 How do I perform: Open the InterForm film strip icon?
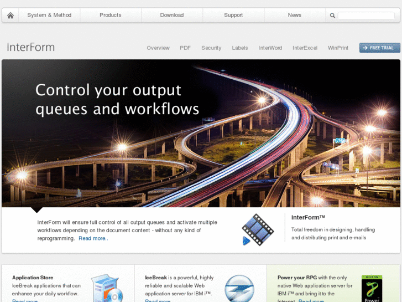coord(258,229)
